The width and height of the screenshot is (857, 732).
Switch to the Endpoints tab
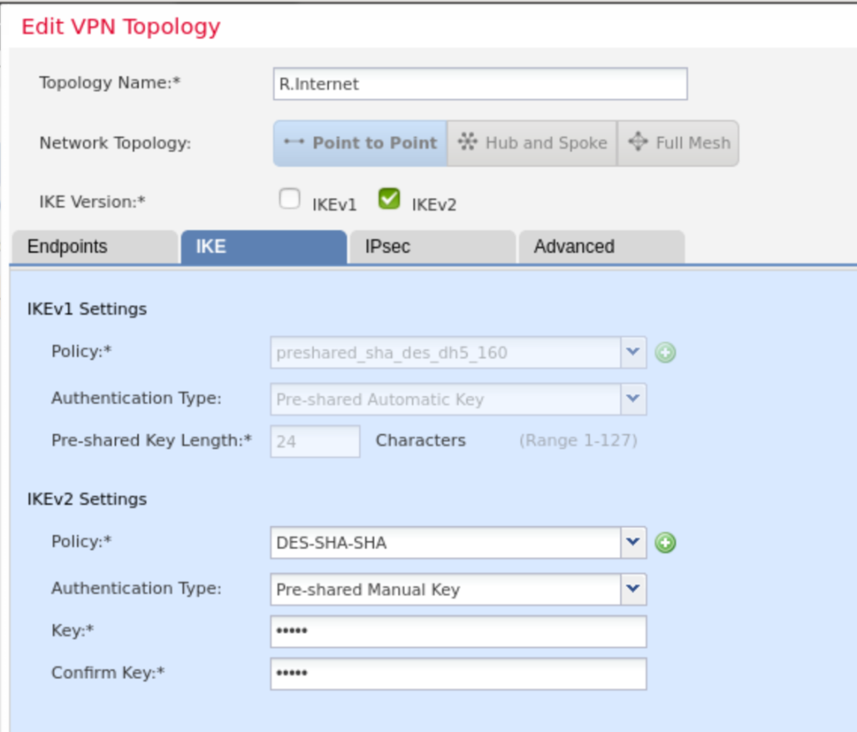[x=94, y=247]
